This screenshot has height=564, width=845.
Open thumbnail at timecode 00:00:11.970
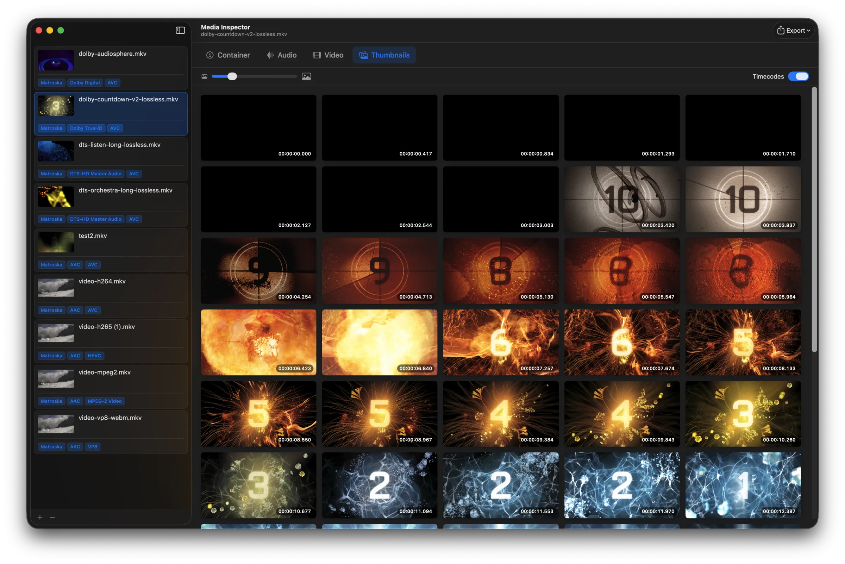pos(622,485)
